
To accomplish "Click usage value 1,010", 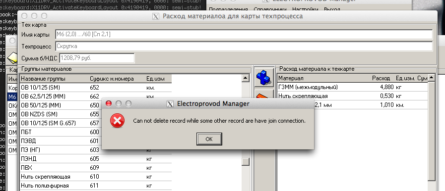I will [x=387, y=105].
